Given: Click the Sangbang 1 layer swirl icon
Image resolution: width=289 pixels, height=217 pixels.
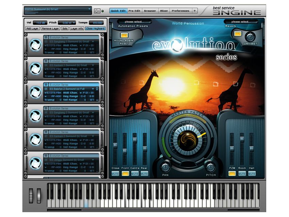Looking at the screenshot, I should click(x=36, y=45).
